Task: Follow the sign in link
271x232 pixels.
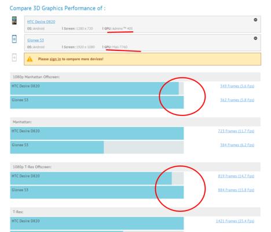Action: 55,59
